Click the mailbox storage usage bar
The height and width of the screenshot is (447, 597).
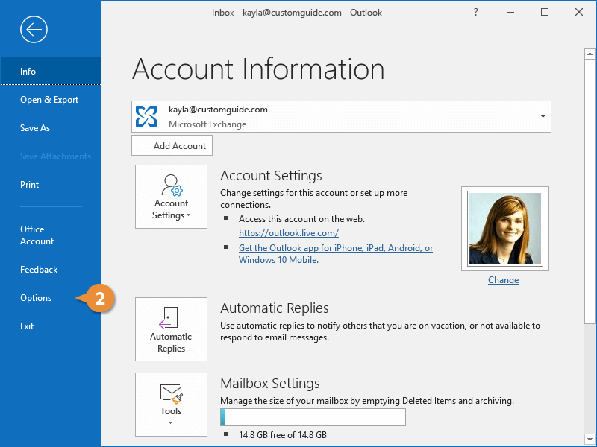pos(313,417)
